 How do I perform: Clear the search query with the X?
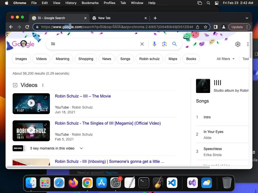(x=142, y=44)
